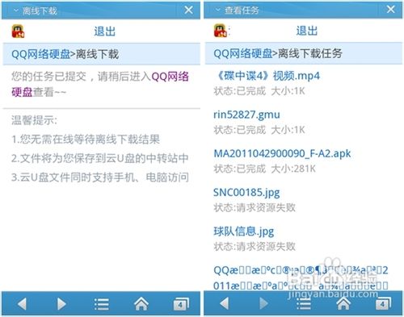
Task: Click status text under rin52827.gmu
Action: (x=259, y=130)
